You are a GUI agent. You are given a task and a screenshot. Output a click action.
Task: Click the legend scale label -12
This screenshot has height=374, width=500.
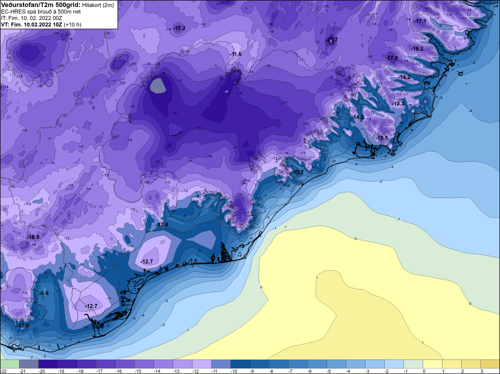click(x=195, y=371)
